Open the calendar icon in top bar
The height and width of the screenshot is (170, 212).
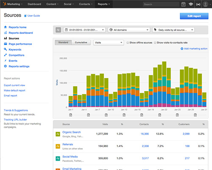(x=183, y=4)
